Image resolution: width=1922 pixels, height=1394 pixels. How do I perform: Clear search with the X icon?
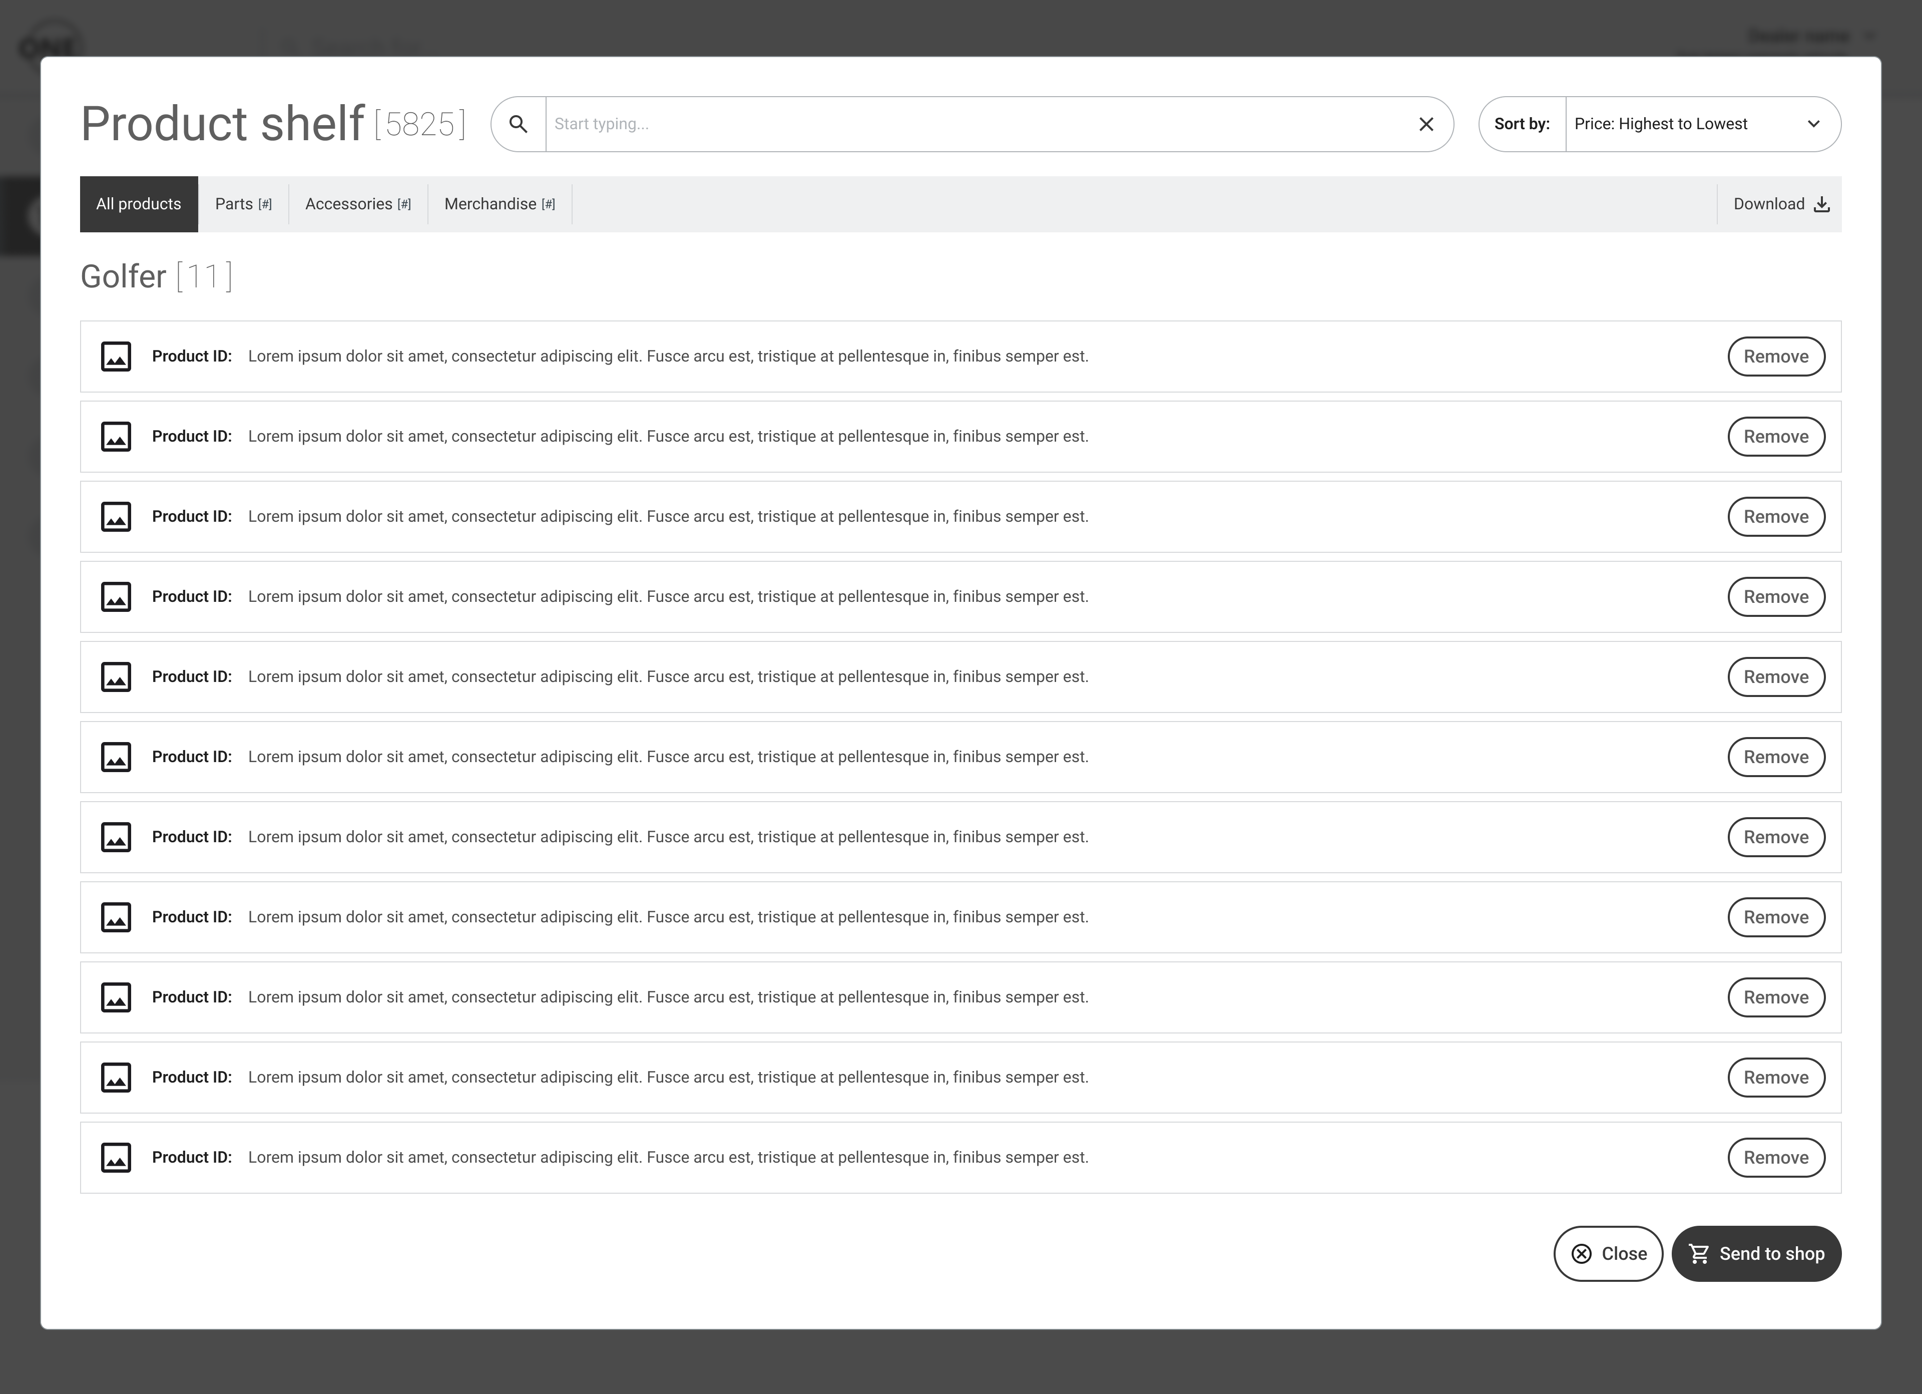pos(1426,124)
